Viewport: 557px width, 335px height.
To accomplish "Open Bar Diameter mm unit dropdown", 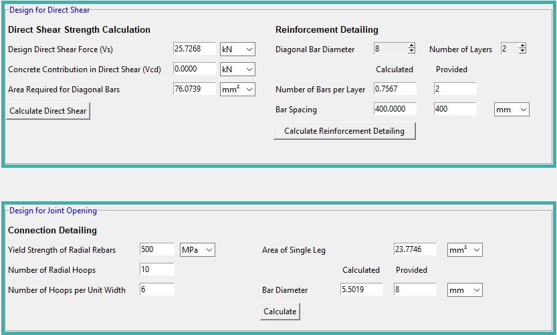I will coord(465,290).
